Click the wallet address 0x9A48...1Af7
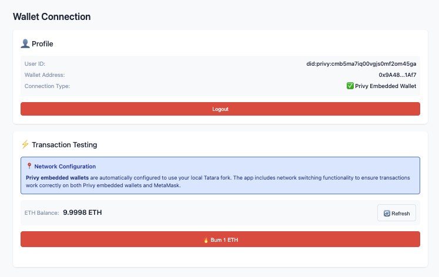The width and height of the screenshot is (439, 277). click(397, 75)
